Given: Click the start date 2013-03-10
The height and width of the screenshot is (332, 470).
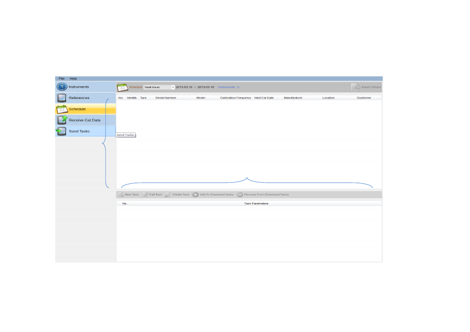Looking at the screenshot, I should coord(184,87).
